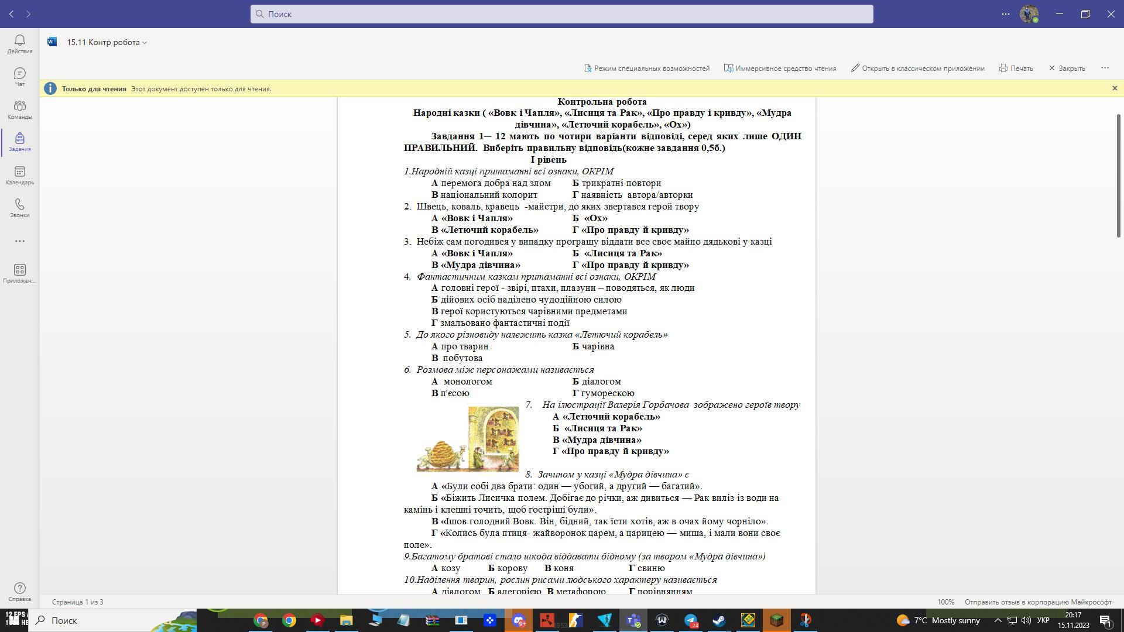Click the user profile avatar
This screenshot has height=632, width=1124.
click(1029, 14)
